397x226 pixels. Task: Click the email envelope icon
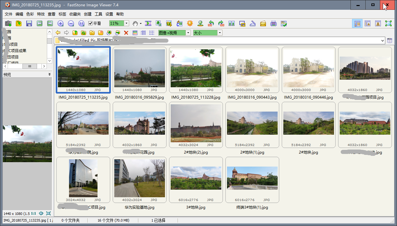click(x=263, y=23)
